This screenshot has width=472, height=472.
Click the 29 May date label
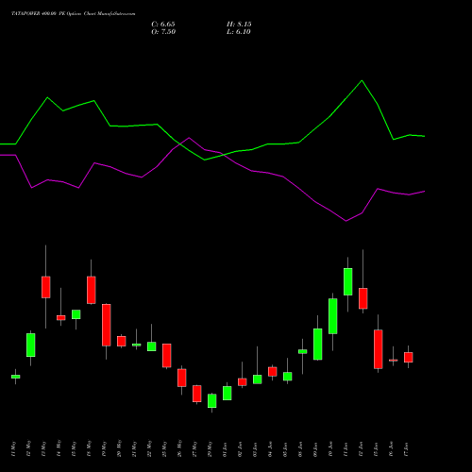click(210, 448)
